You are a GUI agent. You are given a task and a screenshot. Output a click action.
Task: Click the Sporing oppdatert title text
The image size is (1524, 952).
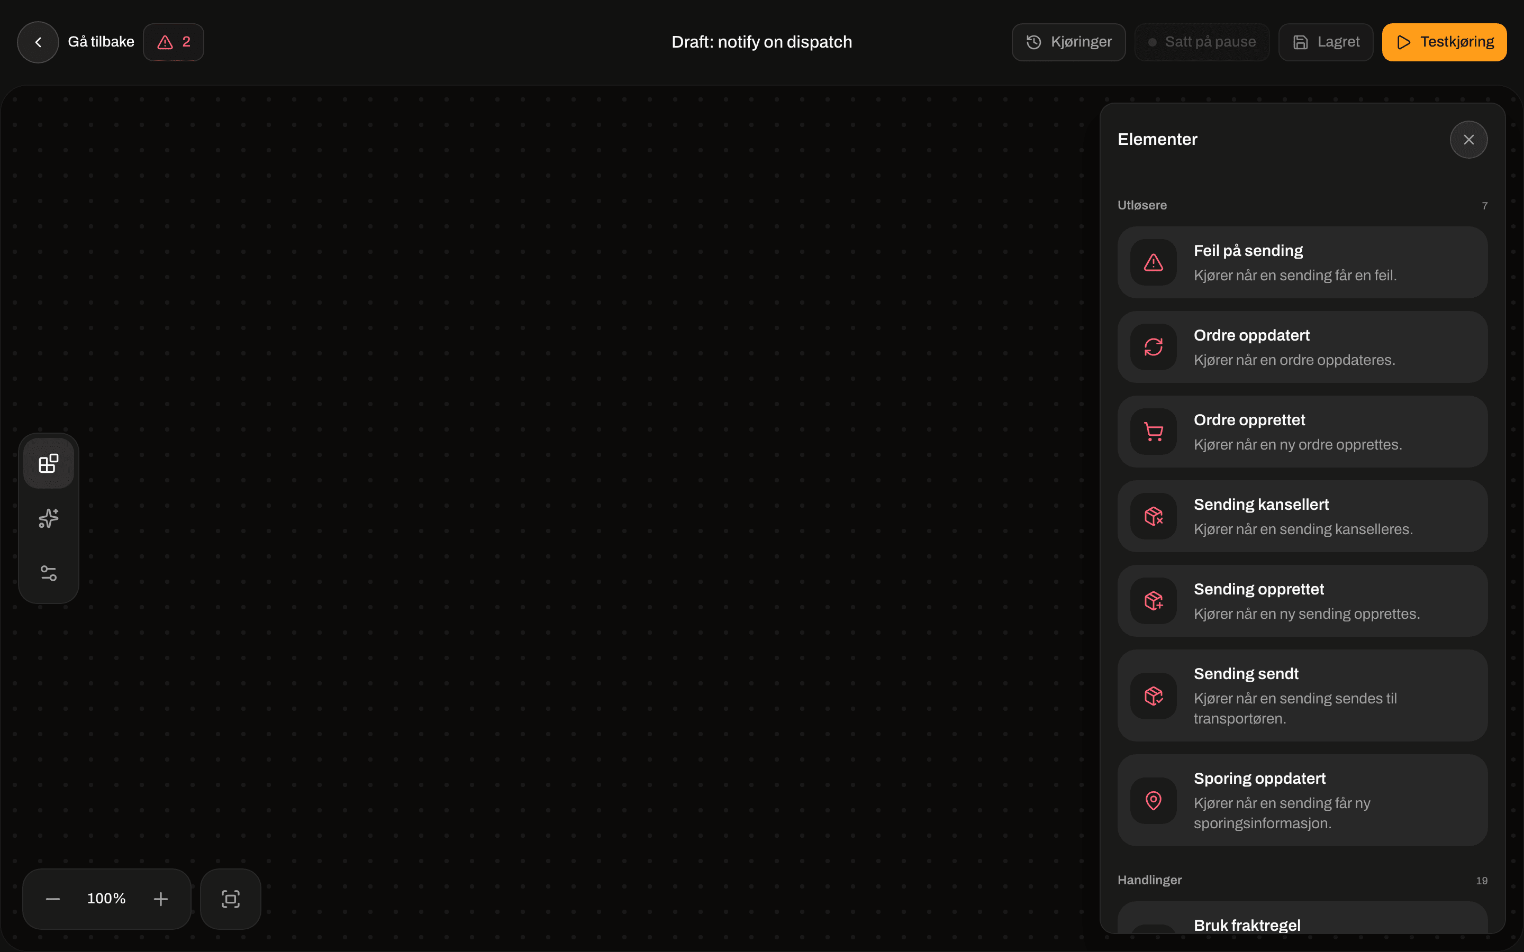(x=1259, y=778)
